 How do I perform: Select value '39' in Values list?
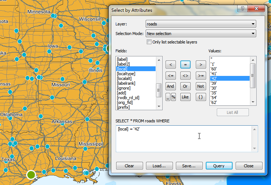[230, 83]
